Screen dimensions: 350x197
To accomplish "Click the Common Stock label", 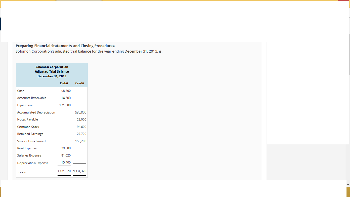I will click(x=28, y=127).
